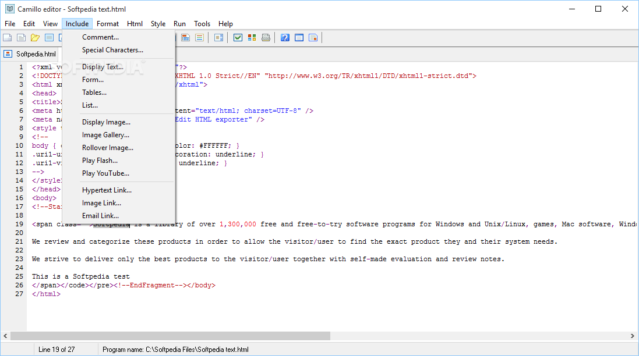The image size is (639, 356).
Task: Click the '-->' comment end on line 13
Action: (38, 172)
